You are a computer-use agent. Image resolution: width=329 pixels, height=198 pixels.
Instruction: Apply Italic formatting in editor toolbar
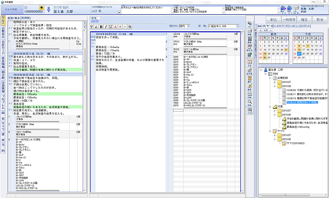point(106,27)
